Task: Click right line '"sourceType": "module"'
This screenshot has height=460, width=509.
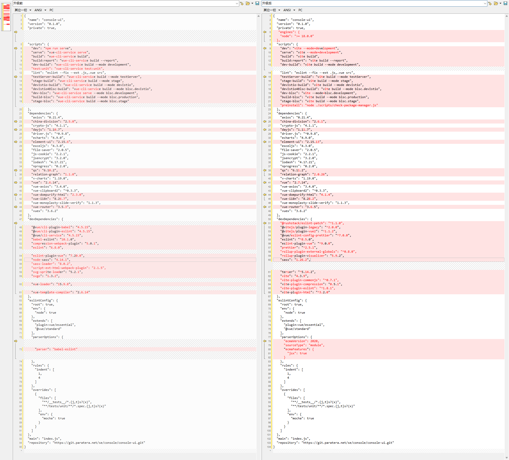Action: [x=304, y=345]
